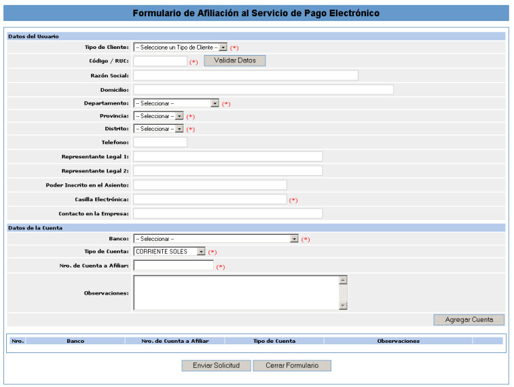The width and height of the screenshot is (514, 387).
Task: Click the Observaciones scrollbar up arrow
Action: tap(343, 280)
